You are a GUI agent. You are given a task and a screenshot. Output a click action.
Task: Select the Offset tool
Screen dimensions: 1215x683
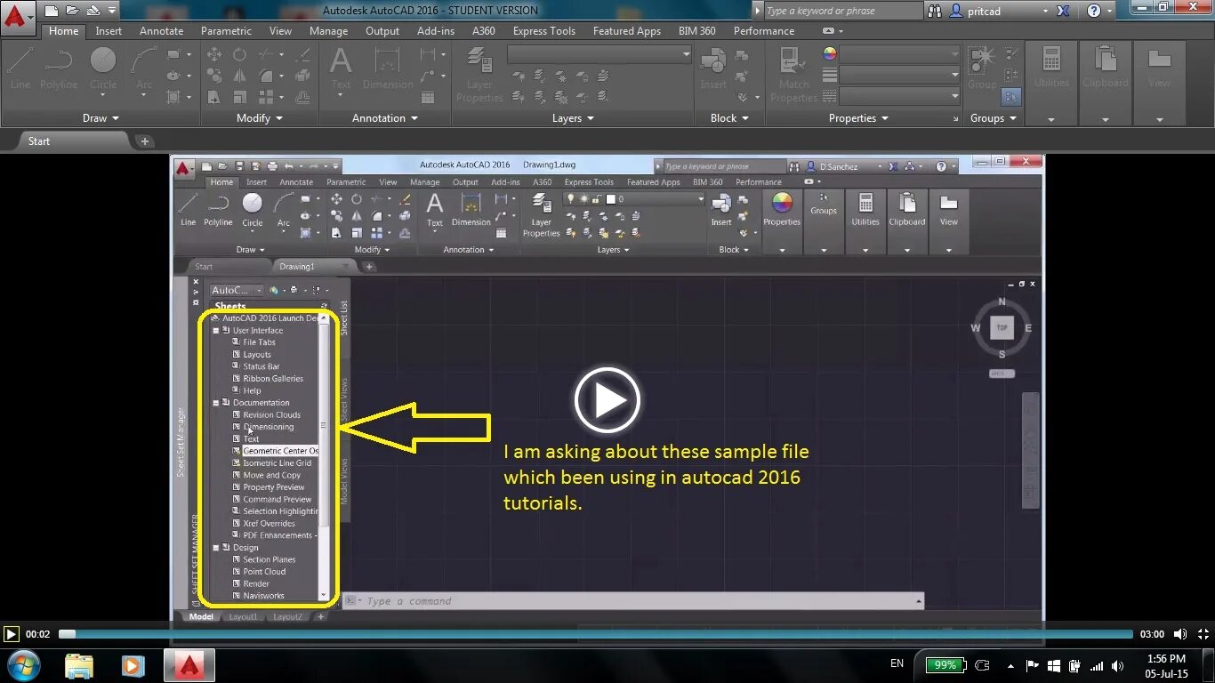(x=302, y=97)
